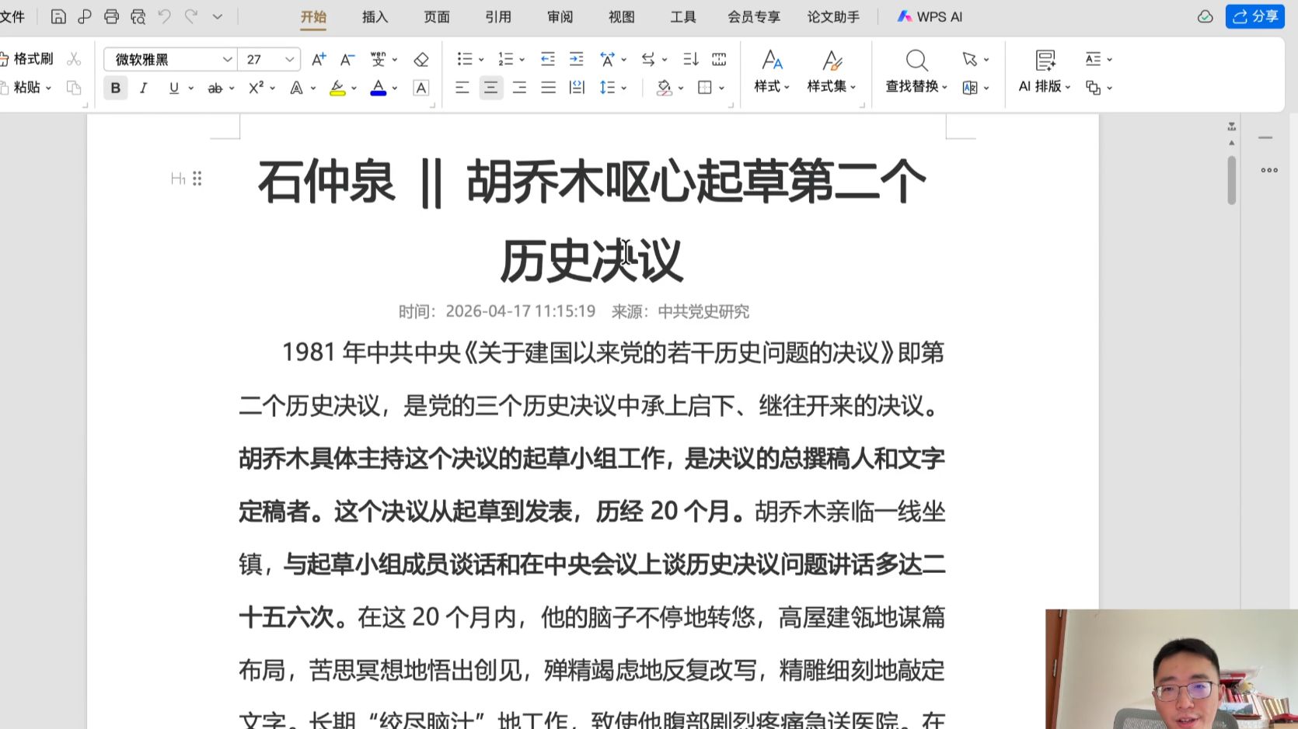Toggle italic formatting
The image size is (1298, 729).
click(144, 88)
